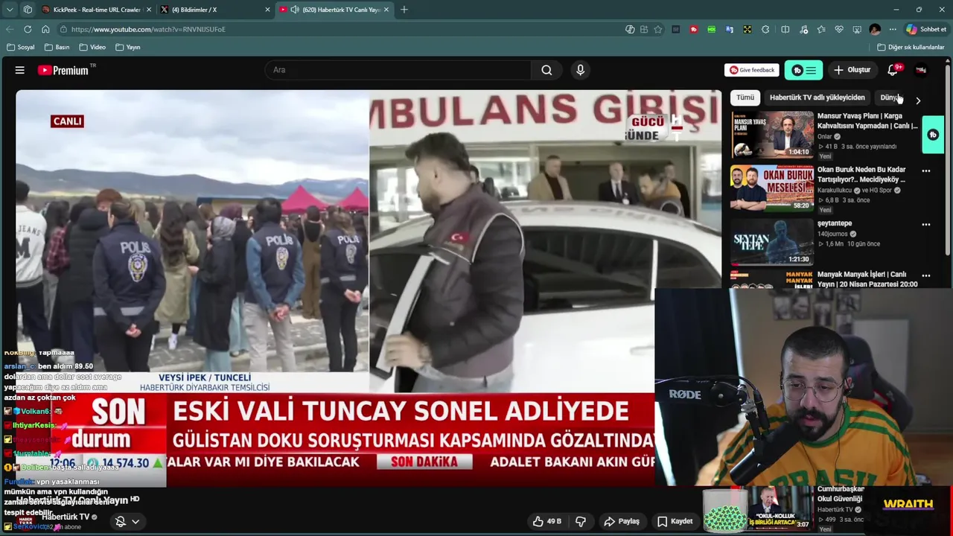The image size is (953, 536).
Task: Open browser essentials heartbeat icon
Action: click(x=839, y=29)
